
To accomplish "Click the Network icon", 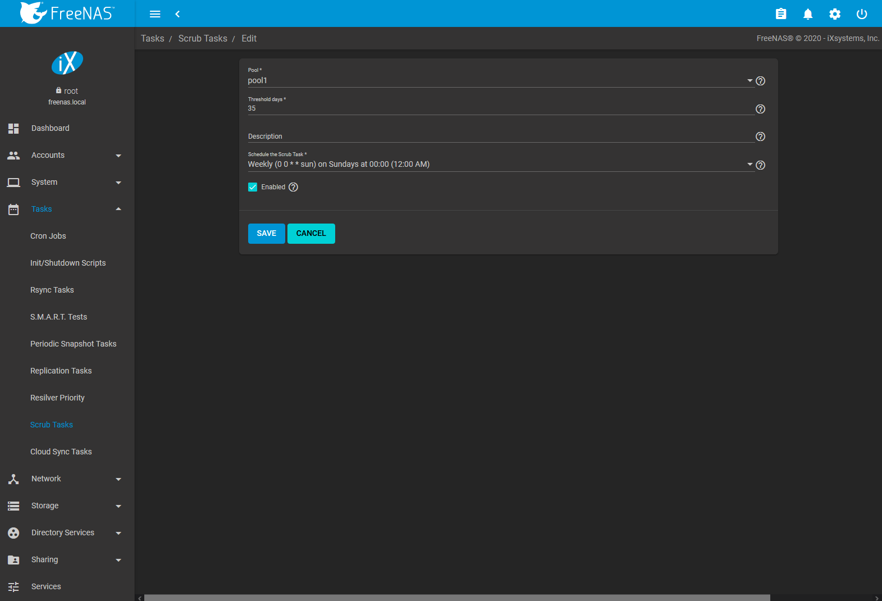I will (x=13, y=479).
